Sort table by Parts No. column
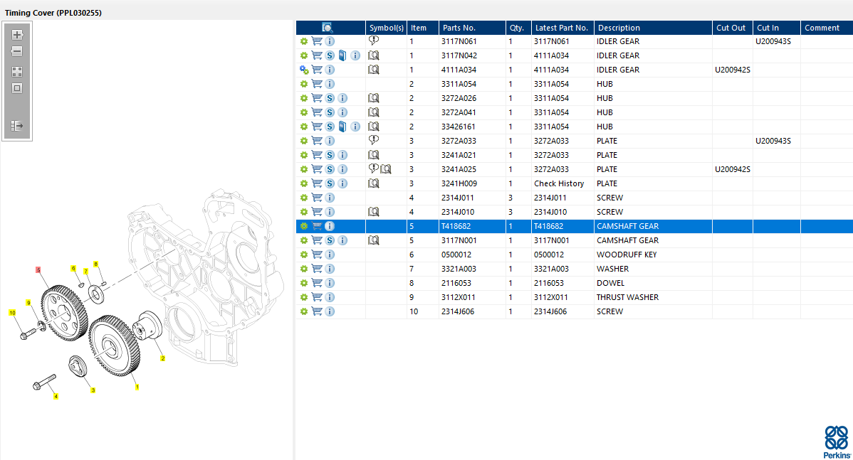Viewport: 853px width, 460px height. tap(459, 28)
